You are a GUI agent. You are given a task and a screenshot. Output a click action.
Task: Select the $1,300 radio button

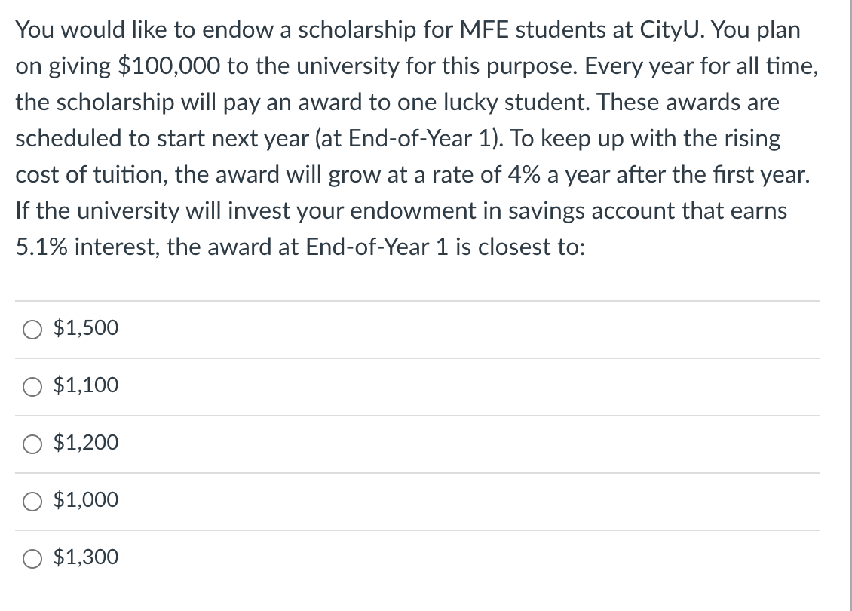32,558
